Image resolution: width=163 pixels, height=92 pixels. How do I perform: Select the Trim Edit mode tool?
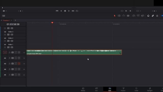click(119, 16)
